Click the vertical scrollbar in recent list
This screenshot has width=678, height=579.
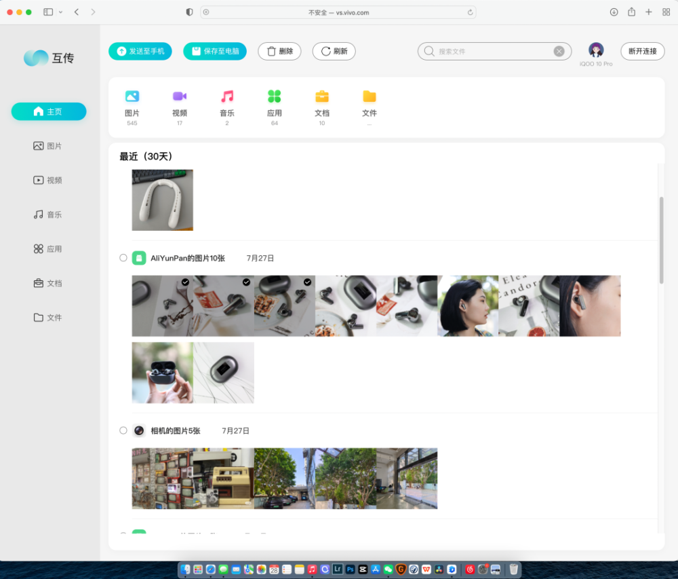(x=662, y=240)
